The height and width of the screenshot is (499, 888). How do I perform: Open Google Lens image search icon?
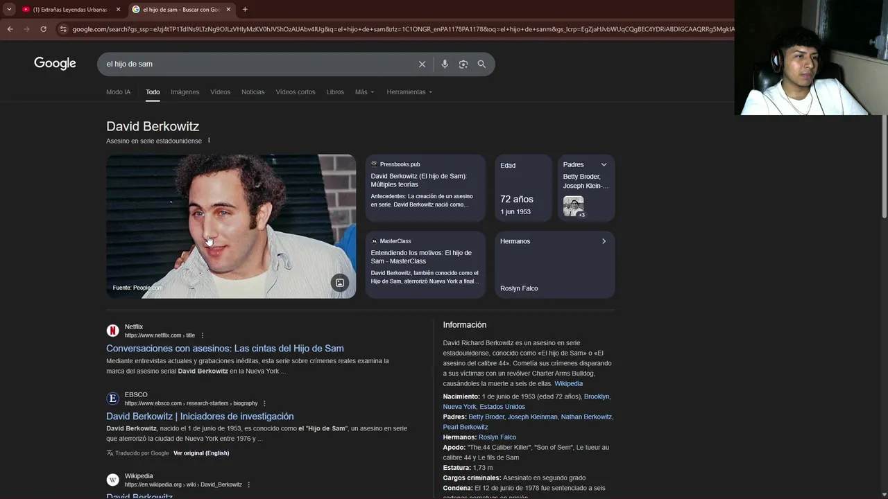(x=463, y=64)
